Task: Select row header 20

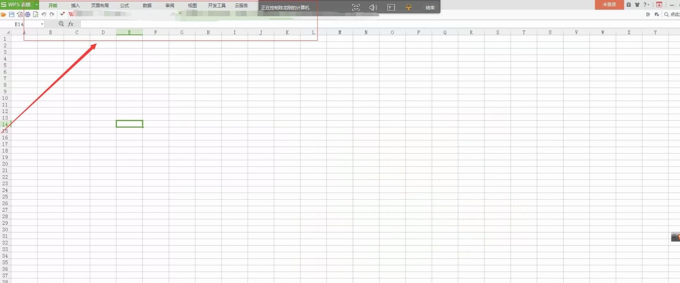Action: (5, 164)
